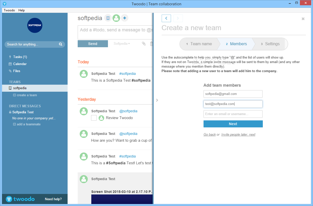
Task: Click @softpedia mention on 'How are you?' post
Action: click(x=128, y=134)
